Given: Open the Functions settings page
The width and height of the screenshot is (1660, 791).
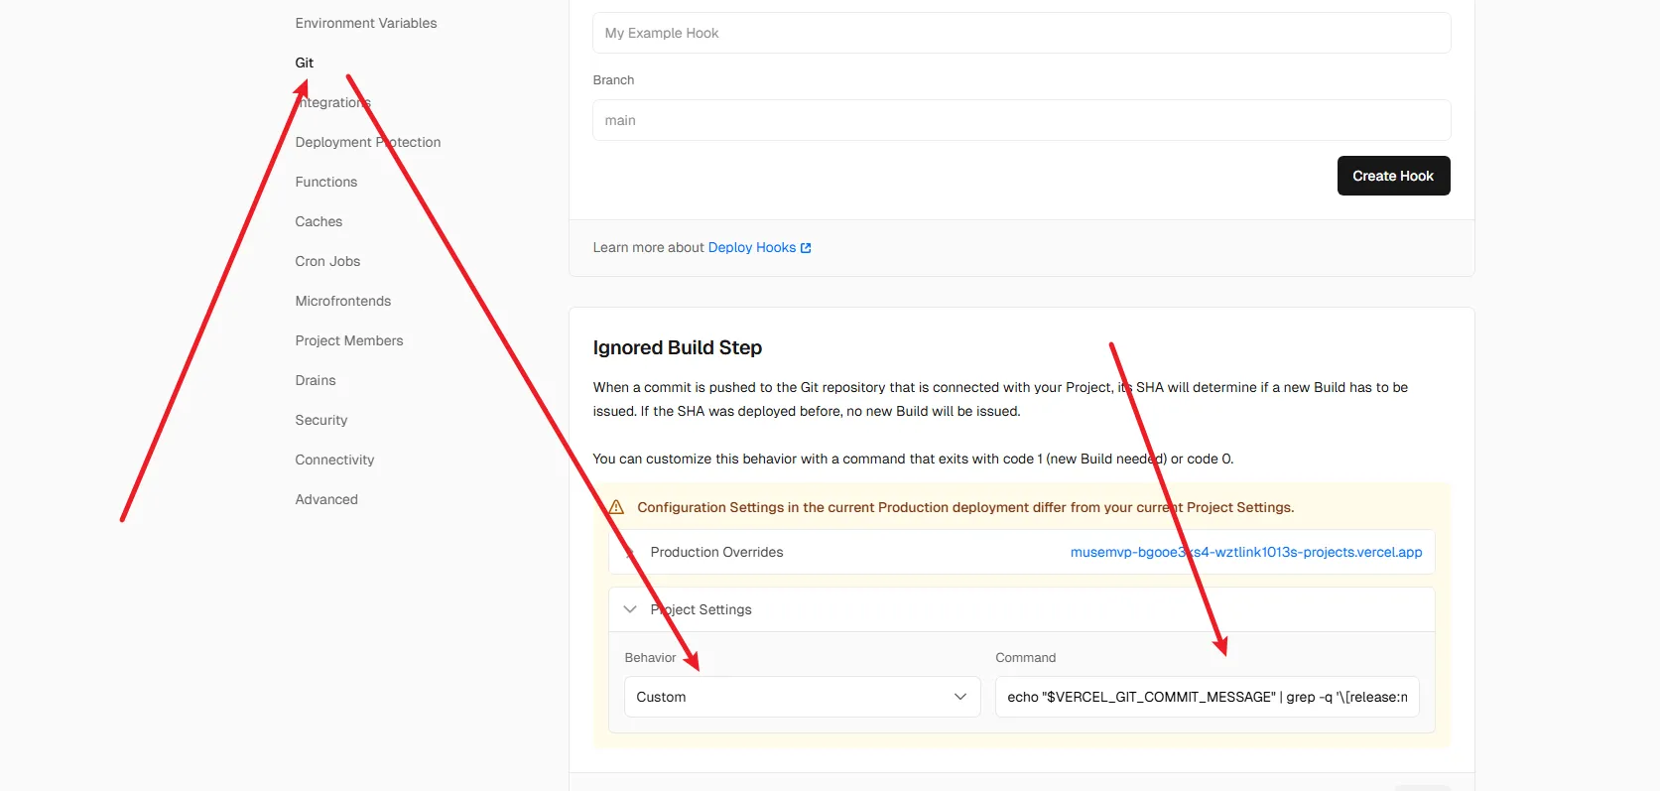Looking at the screenshot, I should pyautogui.click(x=326, y=182).
